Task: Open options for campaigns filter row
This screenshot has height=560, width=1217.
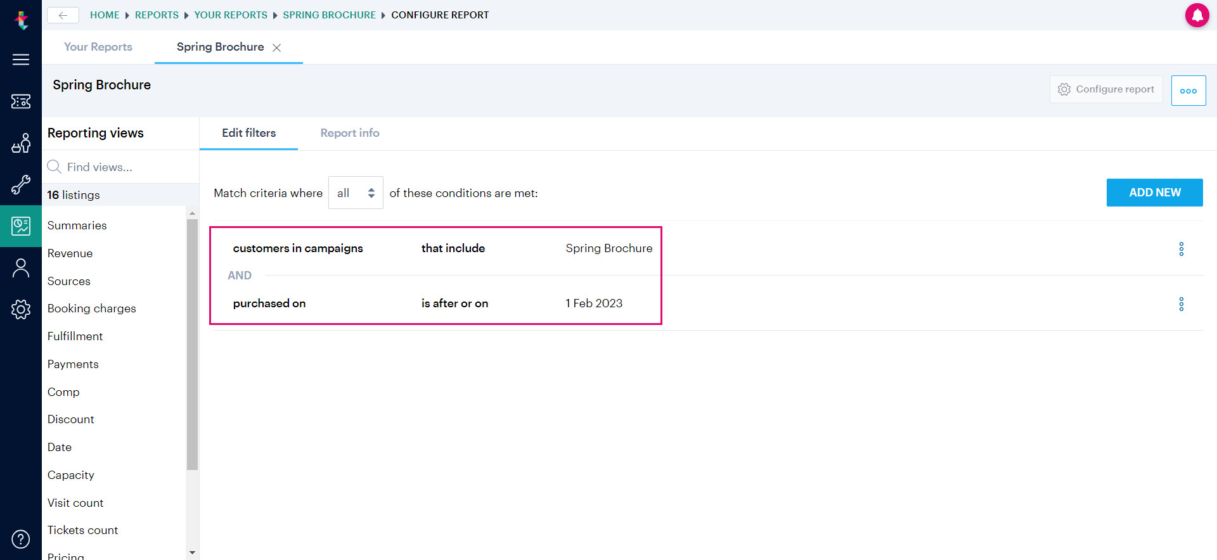Action: (x=1182, y=249)
